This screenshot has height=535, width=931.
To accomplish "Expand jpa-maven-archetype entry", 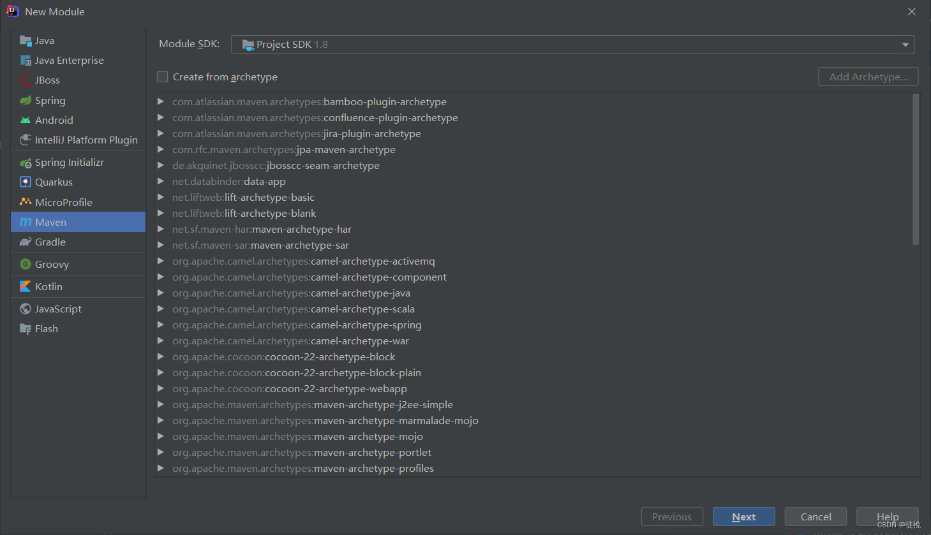I will pos(161,150).
